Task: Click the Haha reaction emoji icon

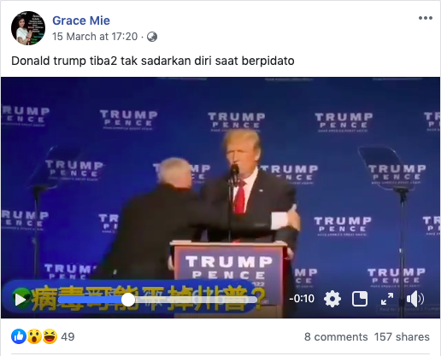Action: (50, 336)
